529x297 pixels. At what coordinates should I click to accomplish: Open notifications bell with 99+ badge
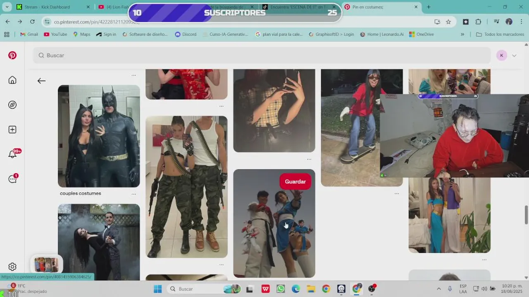click(12, 154)
